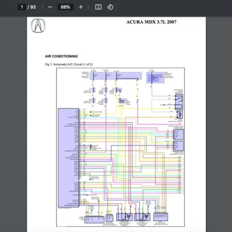Click the fit to page icon

point(98,7)
